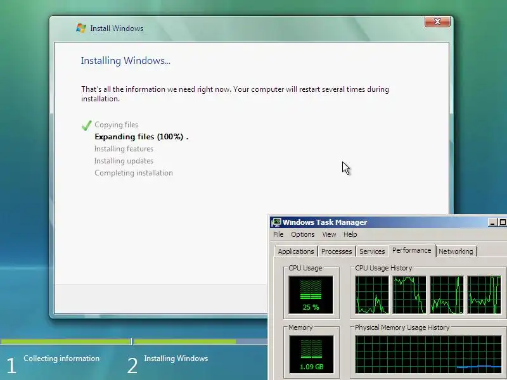Close the Install Windows dialog
Screen dimensions: 507x380
tap(437, 22)
